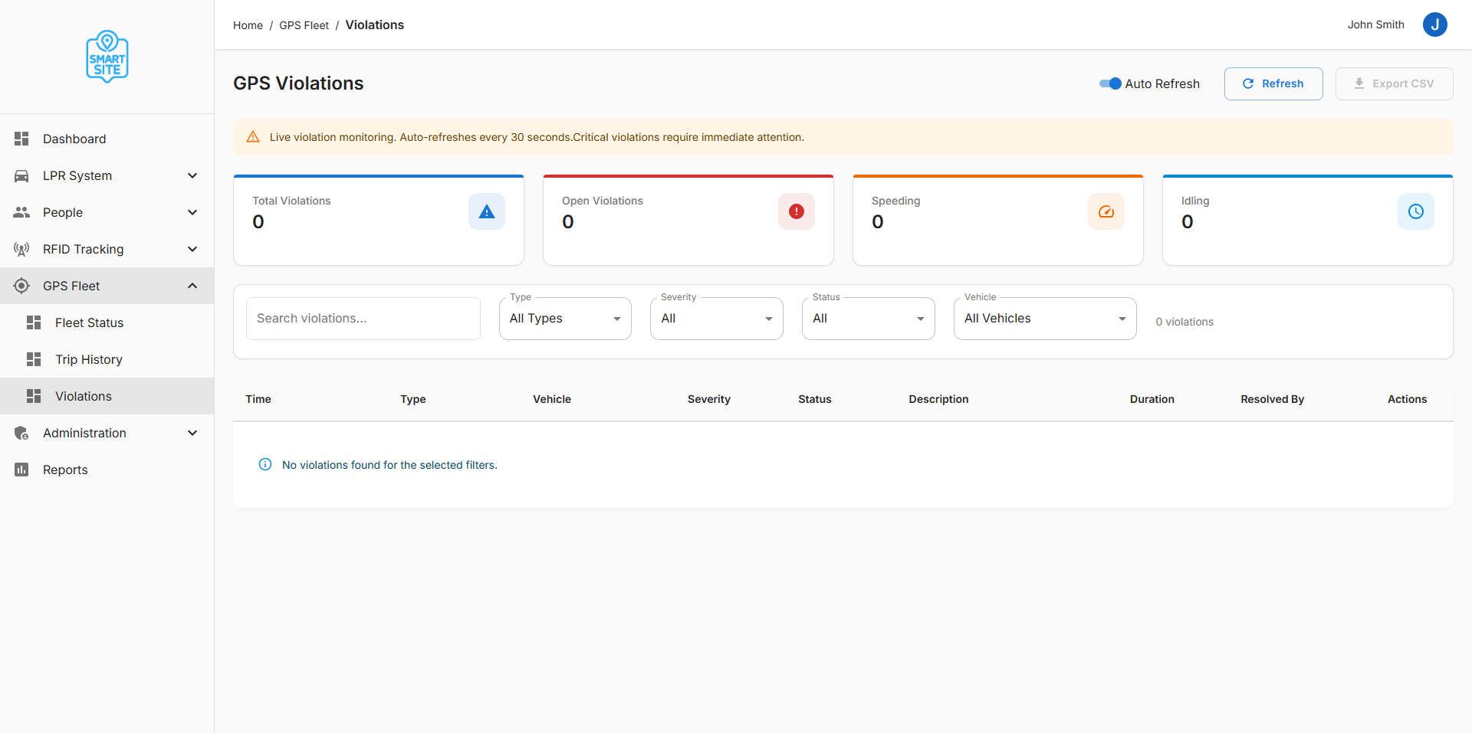Click the Smart Site logo

coord(107,57)
